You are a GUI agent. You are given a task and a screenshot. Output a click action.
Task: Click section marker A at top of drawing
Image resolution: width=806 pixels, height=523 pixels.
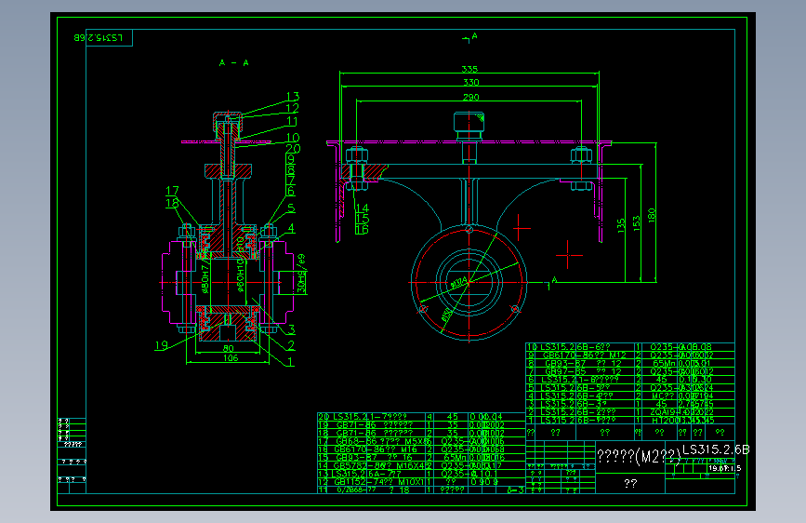pos(474,36)
